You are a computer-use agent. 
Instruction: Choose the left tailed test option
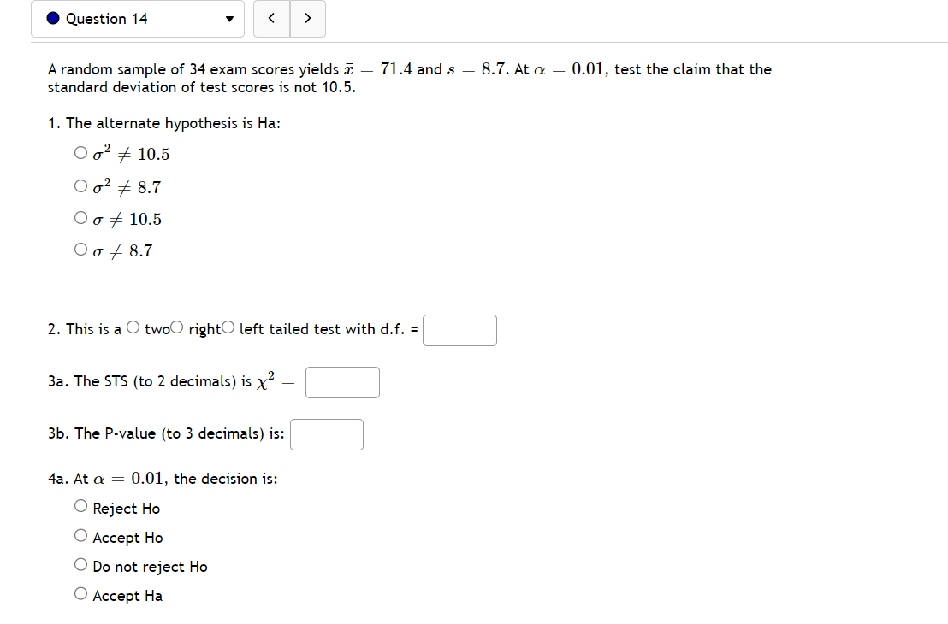228,326
